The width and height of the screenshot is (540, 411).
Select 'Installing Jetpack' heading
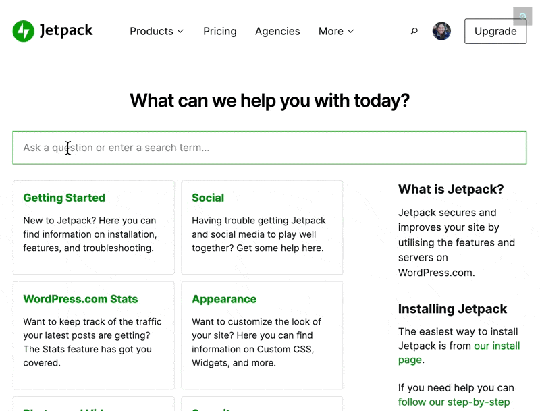pyautogui.click(x=452, y=309)
